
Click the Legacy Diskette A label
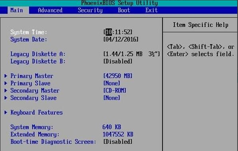point(38,54)
